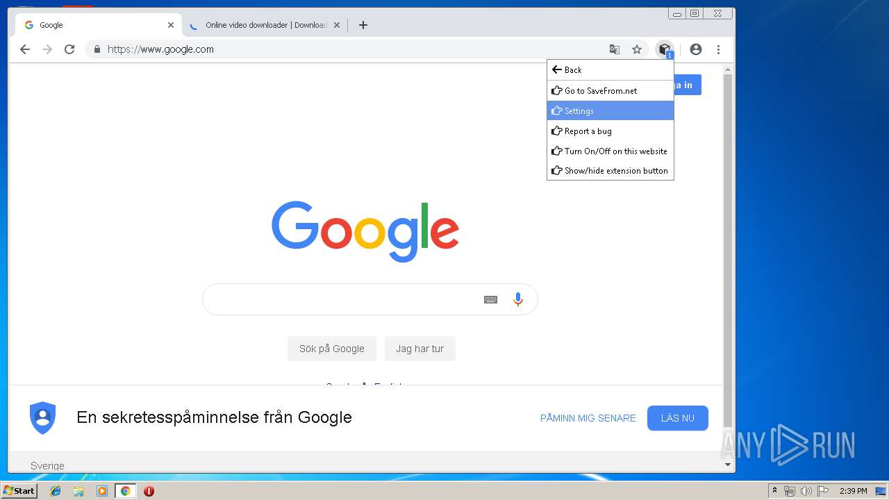Click the Google logo
This screenshot has width=889, height=500.
coord(365,231)
